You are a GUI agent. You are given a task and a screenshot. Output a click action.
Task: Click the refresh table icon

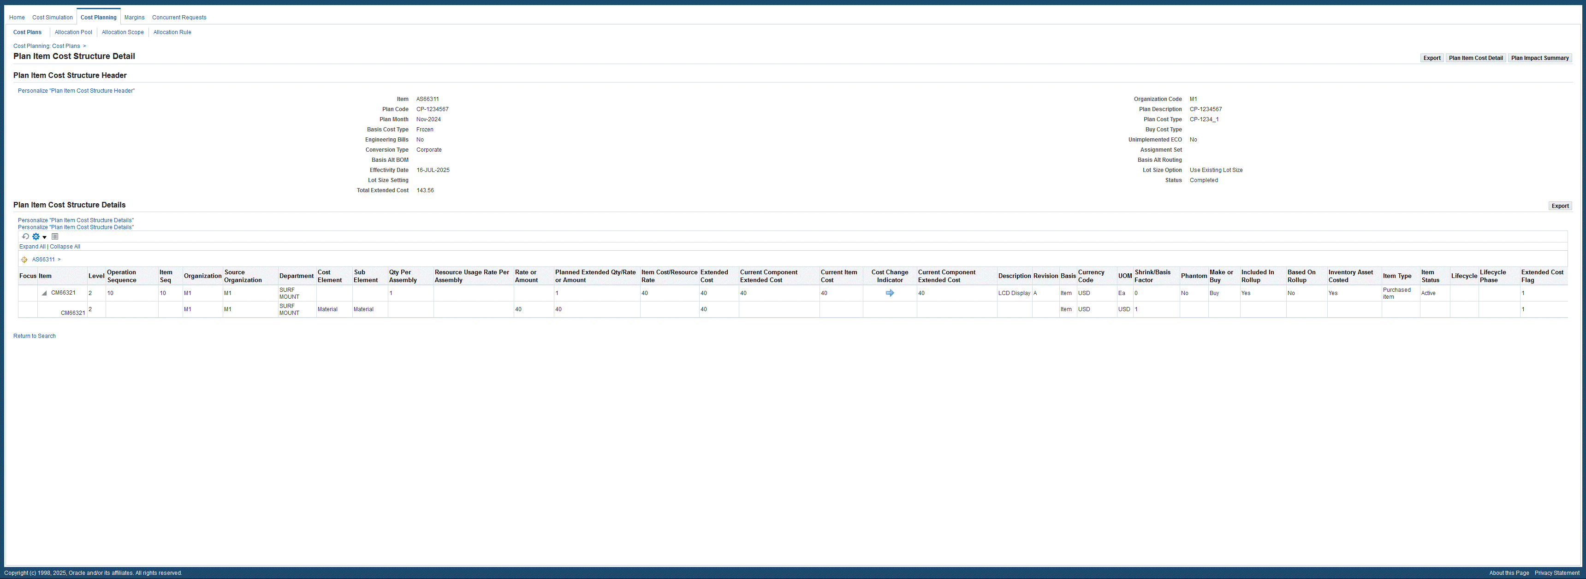[25, 237]
